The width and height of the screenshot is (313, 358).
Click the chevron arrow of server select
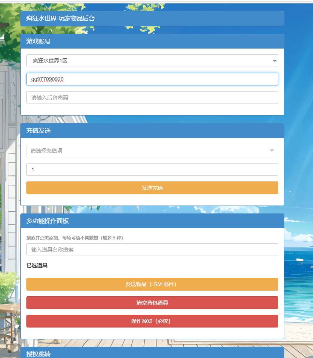(275, 61)
